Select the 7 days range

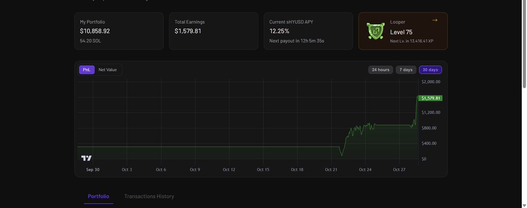406,70
